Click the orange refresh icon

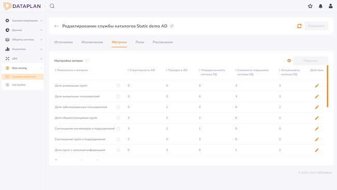click(299, 26)
